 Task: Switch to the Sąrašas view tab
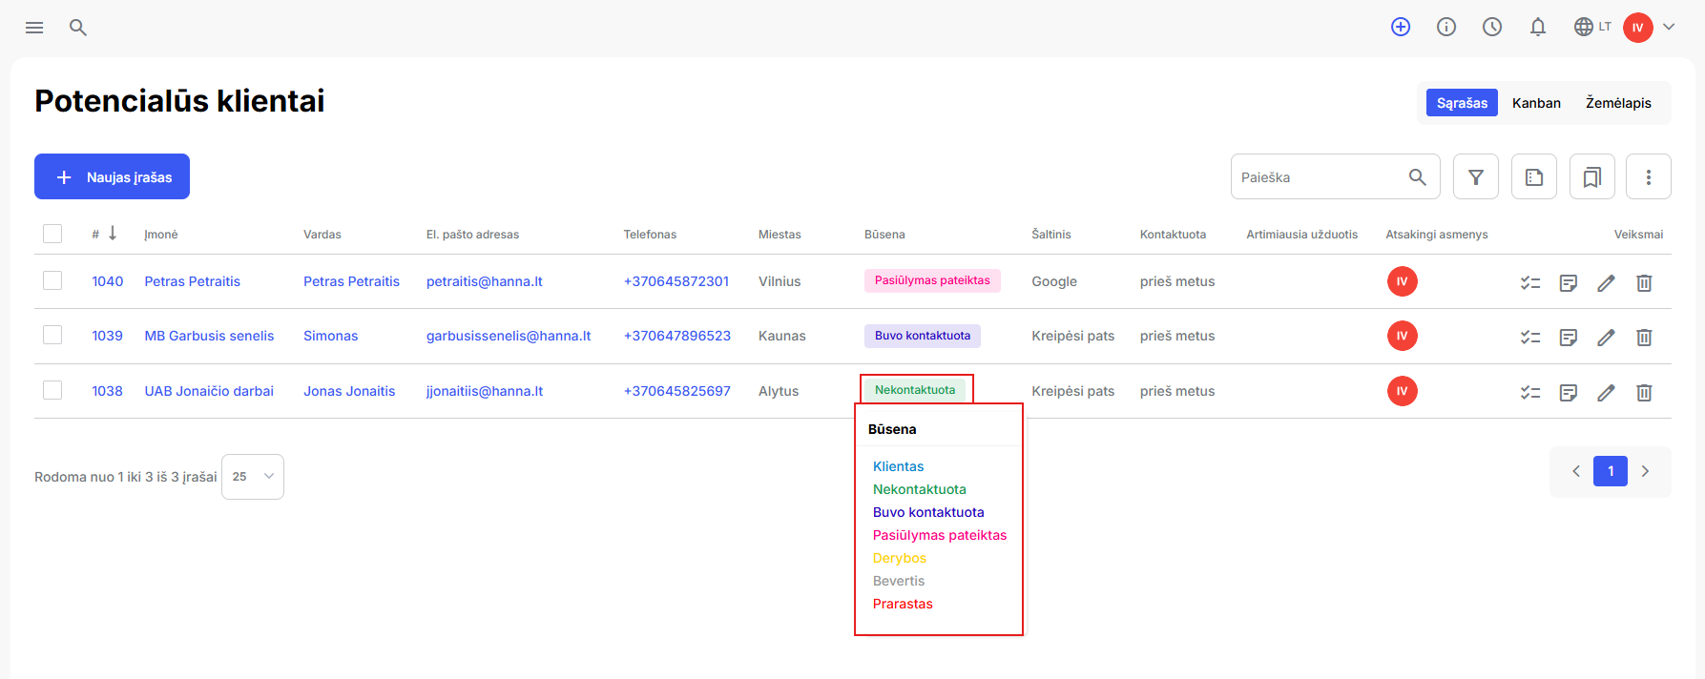tap(1462, 103)
